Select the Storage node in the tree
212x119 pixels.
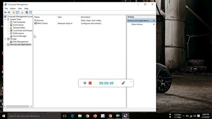click(13, 39)
